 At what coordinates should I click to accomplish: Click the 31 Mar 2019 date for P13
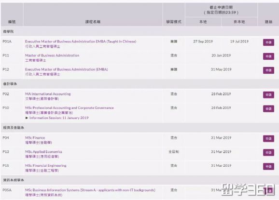[x=221, y=152]
